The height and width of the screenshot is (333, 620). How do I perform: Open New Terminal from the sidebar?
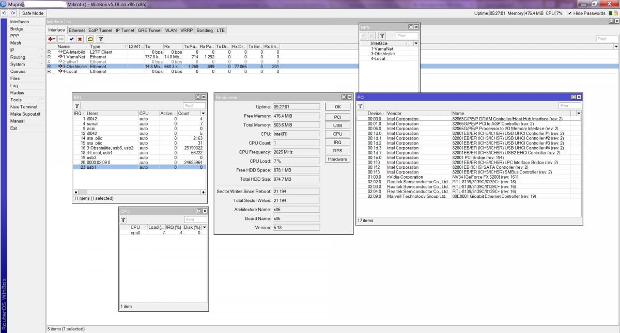click(x=24, y=107)
